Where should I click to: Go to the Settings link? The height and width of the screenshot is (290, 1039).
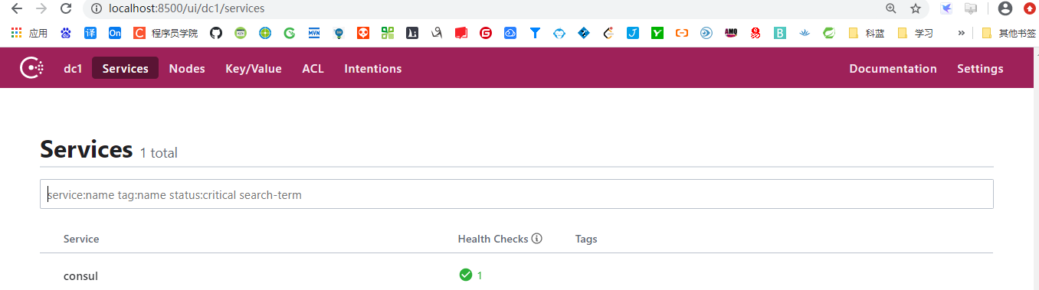click(980, 68)
